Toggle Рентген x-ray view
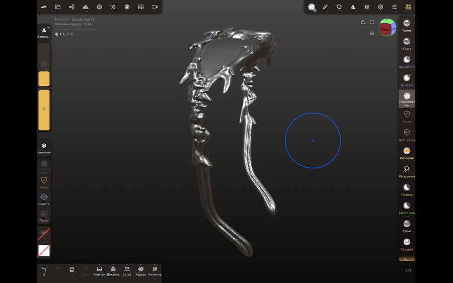The height and width of the screenshot is (283, 453). point(99,271)
